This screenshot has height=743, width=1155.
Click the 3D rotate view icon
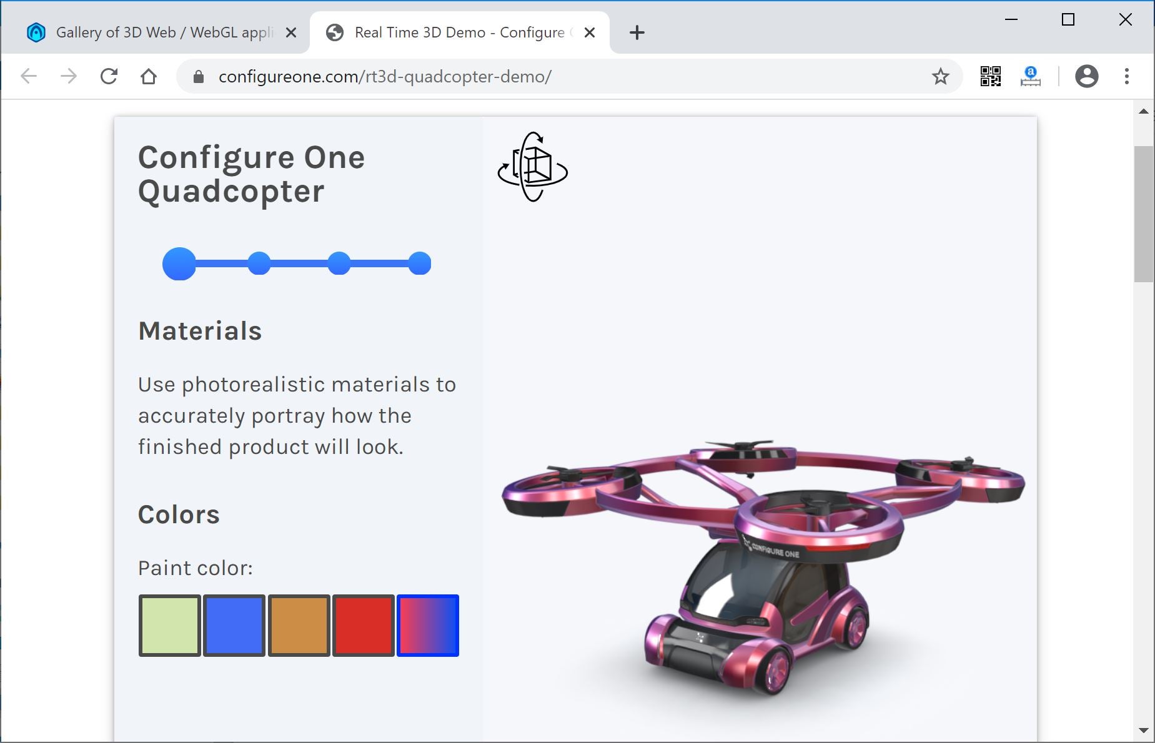(533, 167)
